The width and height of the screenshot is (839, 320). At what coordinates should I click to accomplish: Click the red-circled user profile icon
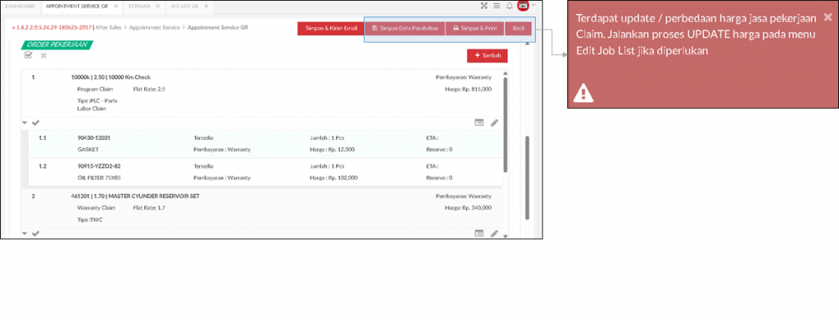524,6
